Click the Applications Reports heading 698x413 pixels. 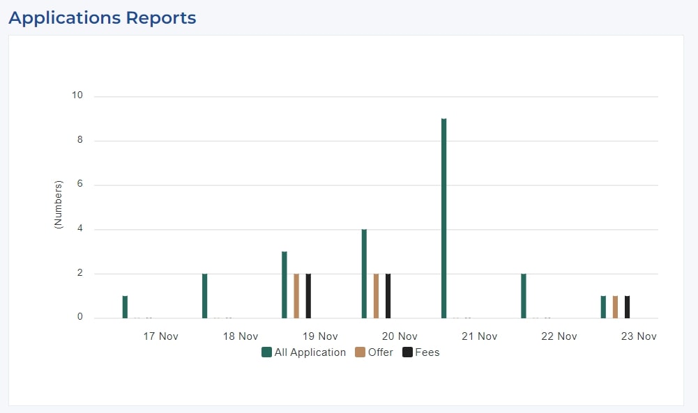102,18
